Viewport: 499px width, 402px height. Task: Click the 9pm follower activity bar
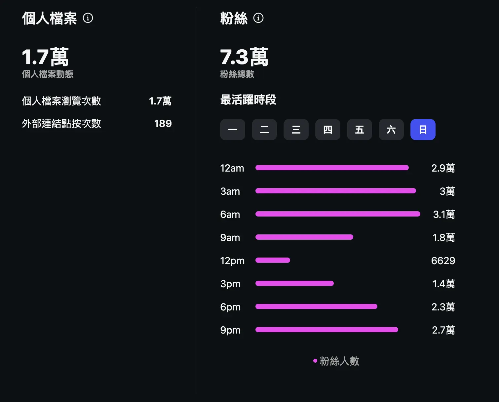coord(327,330)
